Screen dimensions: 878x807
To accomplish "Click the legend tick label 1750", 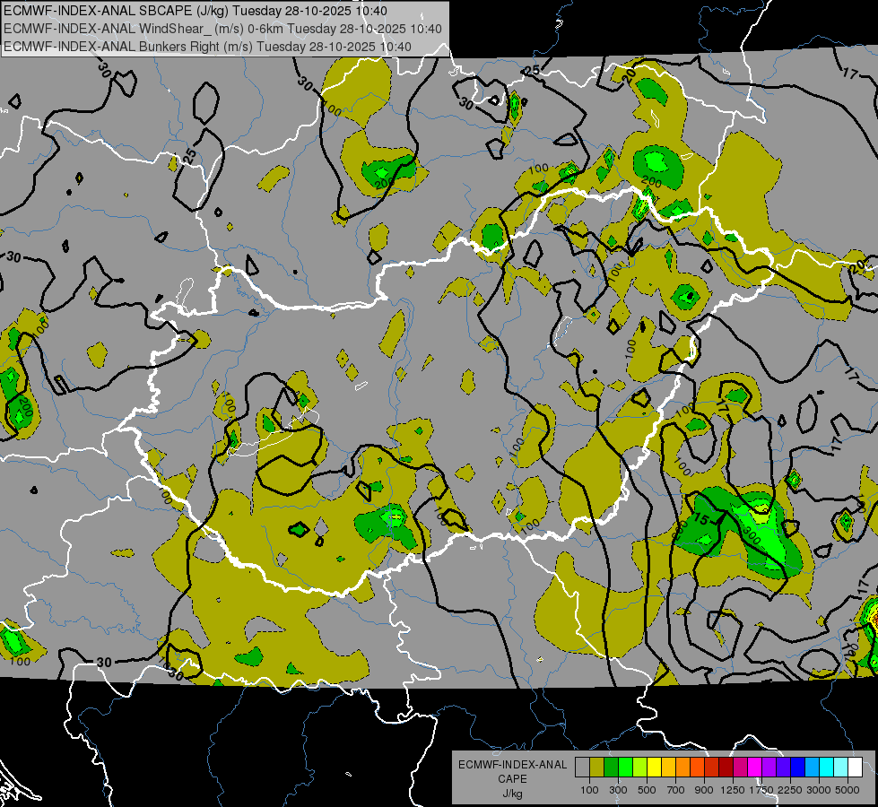I will coord(761,790).
